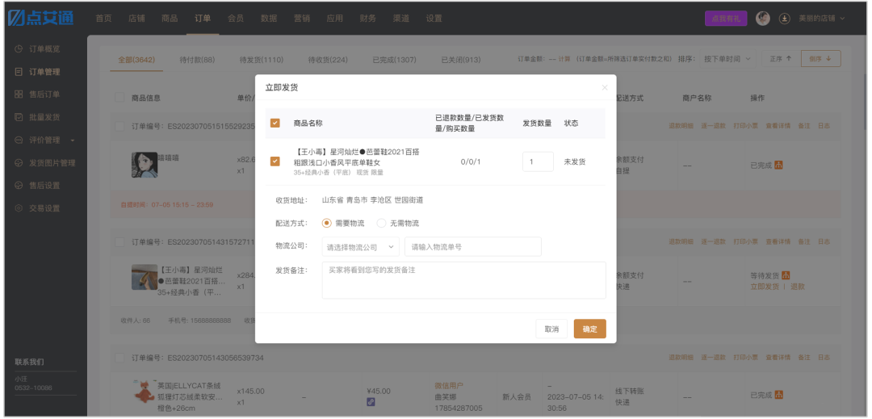
Task: Click the 交易设置 sidebar icon
Action: (19, 208)
